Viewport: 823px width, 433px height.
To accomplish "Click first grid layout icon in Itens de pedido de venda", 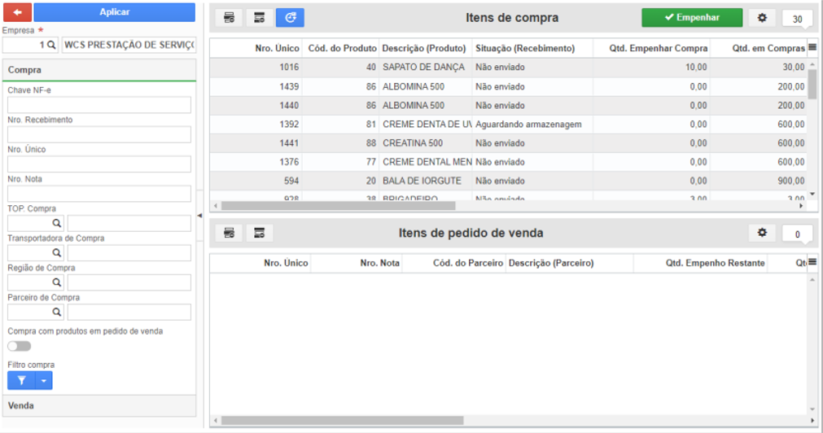I will pyautogui.click(x=230, y=233).
